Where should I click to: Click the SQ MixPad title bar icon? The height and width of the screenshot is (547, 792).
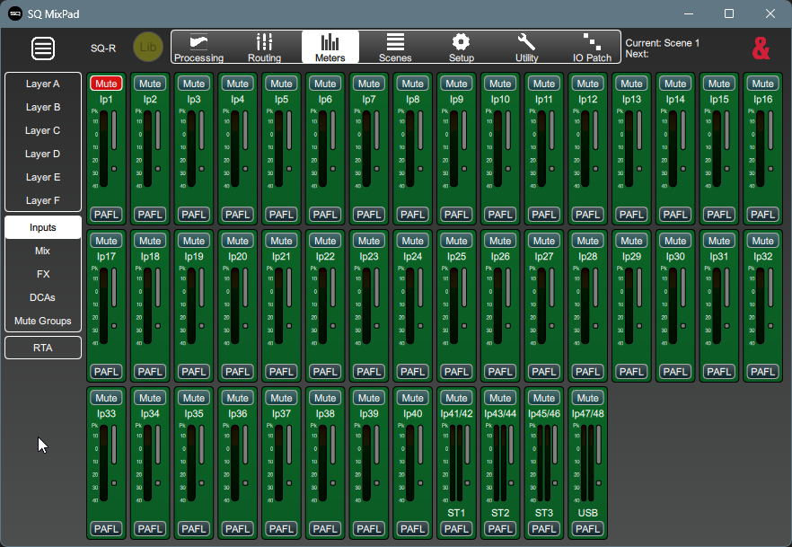point(15,13)
